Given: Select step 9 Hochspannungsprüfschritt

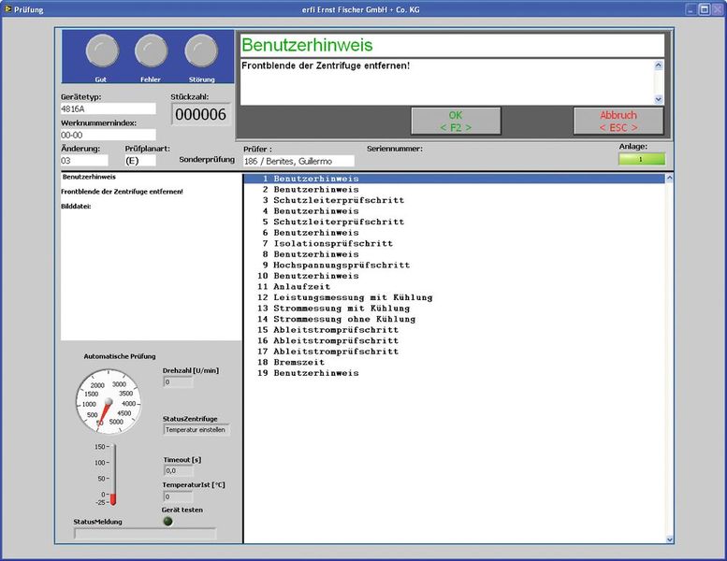Looking at the screenshot, I should (x=454, y=265).
